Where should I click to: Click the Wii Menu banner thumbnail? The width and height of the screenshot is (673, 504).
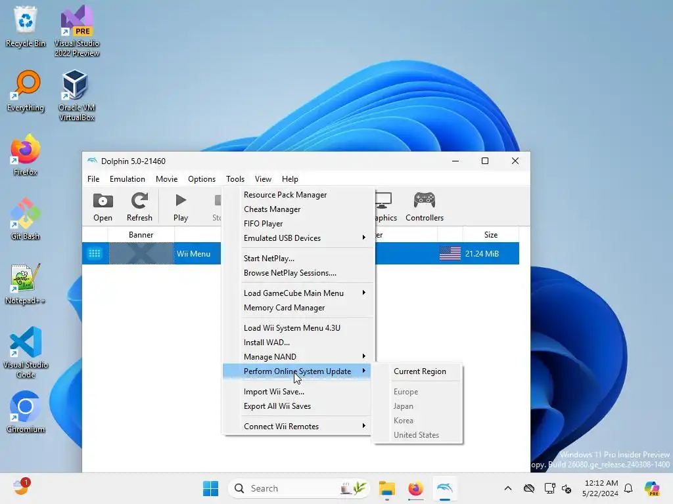[x=141, y=253]
